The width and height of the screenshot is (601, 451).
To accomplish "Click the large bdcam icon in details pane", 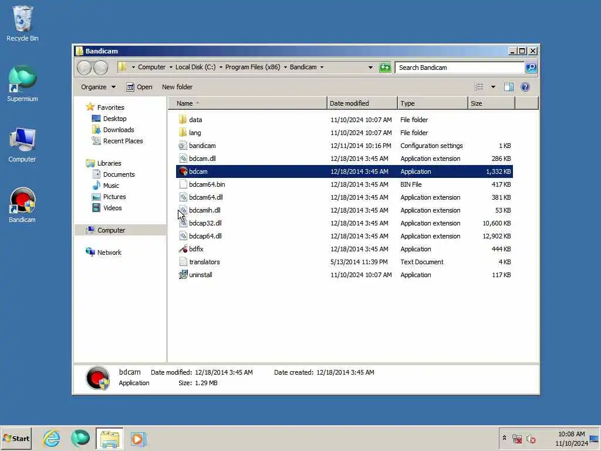I will 98,378.
